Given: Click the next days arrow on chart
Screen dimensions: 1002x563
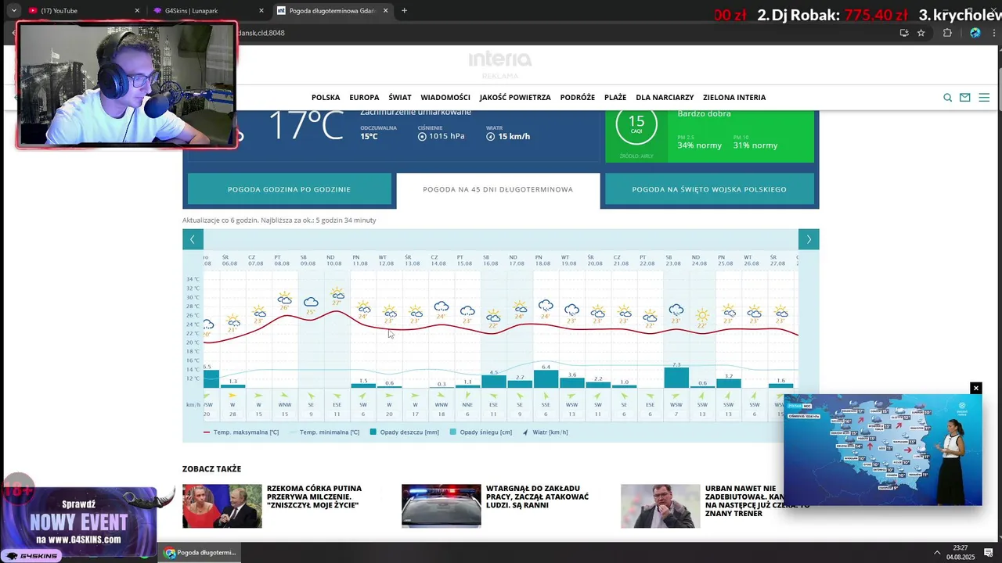Looking at the screenshot, I should 809,239.
